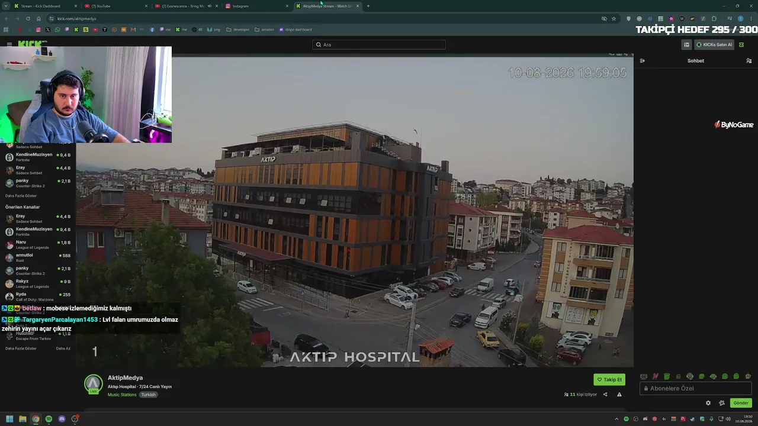Viewport: 758px width, 426px height.
Task: Click the AktipMedya channel name
Action: click(125, 377)
